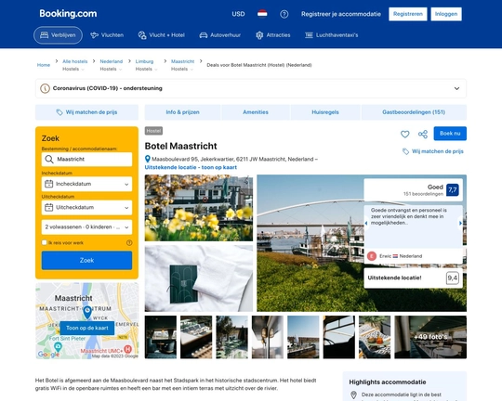Click the Booking.com logo
Viewport: 502px width, 401px height.
tap(68, 14)
